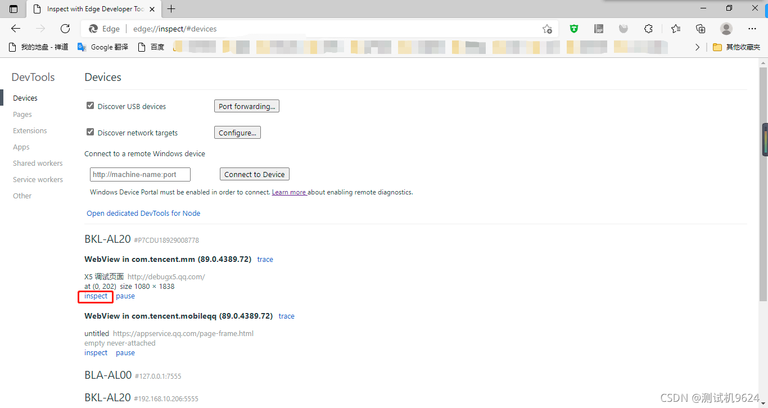Open dedicated DevTools for Node link
The image size is (768, 408).
click(143, 213)
